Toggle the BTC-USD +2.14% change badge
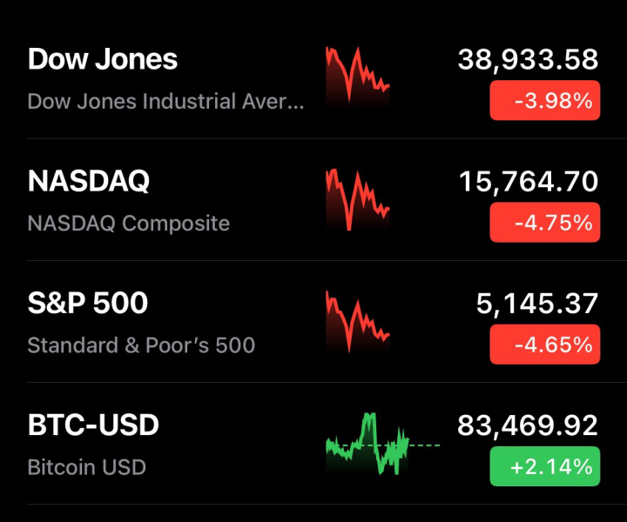This screenshot has height=522, width=627. (544, 467)
